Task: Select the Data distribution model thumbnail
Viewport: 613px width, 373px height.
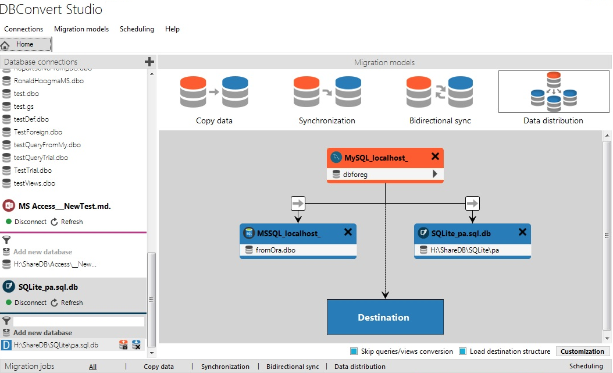Action: [553, 92]
